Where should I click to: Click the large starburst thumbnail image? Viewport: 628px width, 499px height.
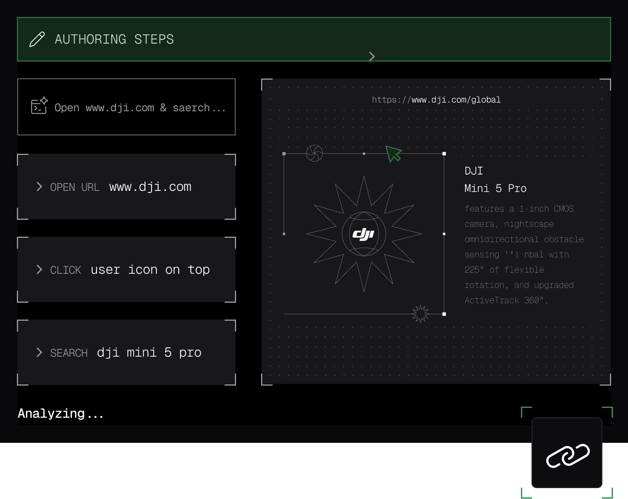tap(364, 234)
